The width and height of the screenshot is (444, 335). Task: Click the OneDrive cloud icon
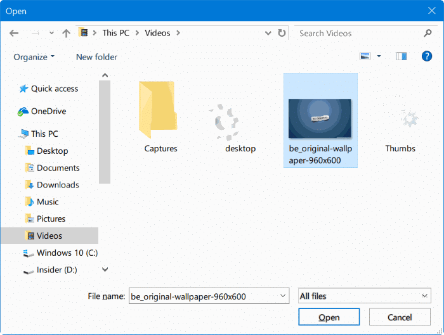point(23,111)
